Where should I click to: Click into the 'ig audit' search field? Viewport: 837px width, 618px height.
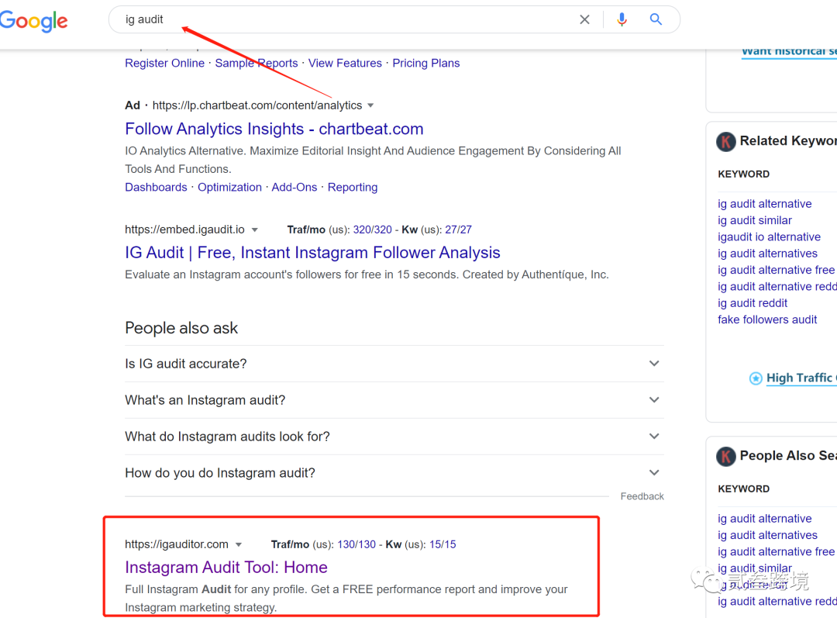[341, 19]
